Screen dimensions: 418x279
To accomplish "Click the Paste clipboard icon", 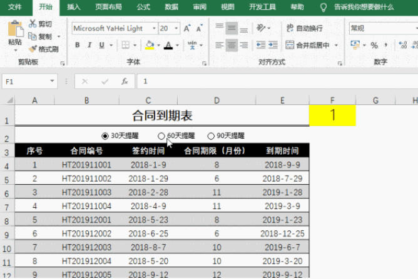I will [15, 29].
